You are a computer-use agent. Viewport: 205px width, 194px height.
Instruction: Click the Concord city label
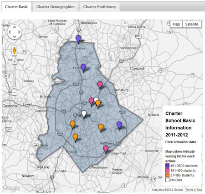coord(137,69)
